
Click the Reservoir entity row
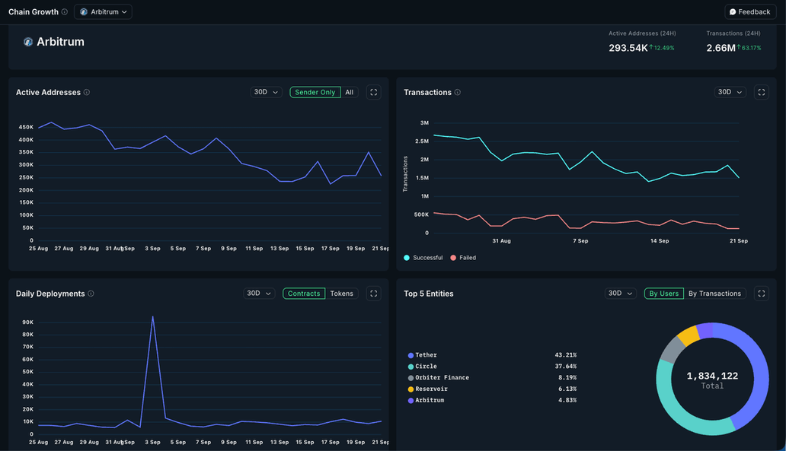pyautogui.click(x=492, y=389)
